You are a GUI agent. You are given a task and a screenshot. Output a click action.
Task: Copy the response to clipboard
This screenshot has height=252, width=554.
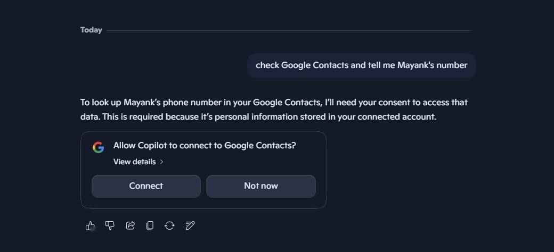pos(150,225)
